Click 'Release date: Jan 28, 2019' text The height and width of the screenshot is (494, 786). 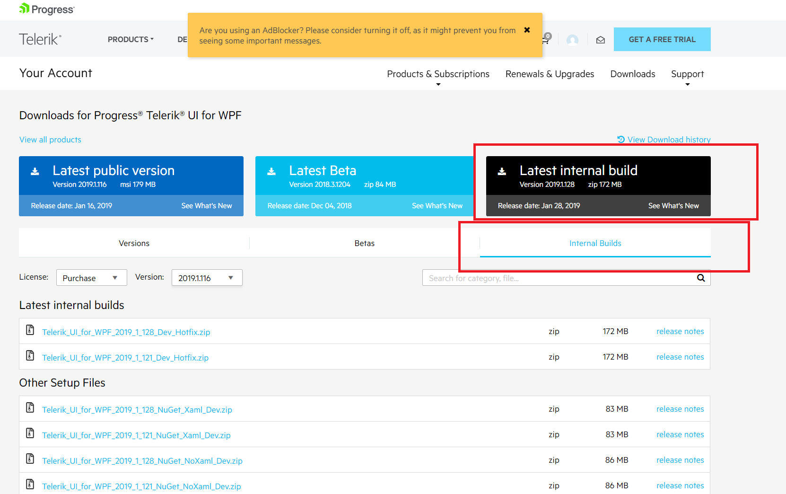(x=539, y=206)
